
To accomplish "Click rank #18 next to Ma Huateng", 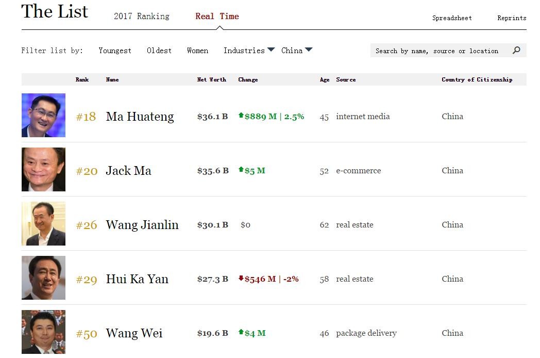I will click(x=86, y=117).
